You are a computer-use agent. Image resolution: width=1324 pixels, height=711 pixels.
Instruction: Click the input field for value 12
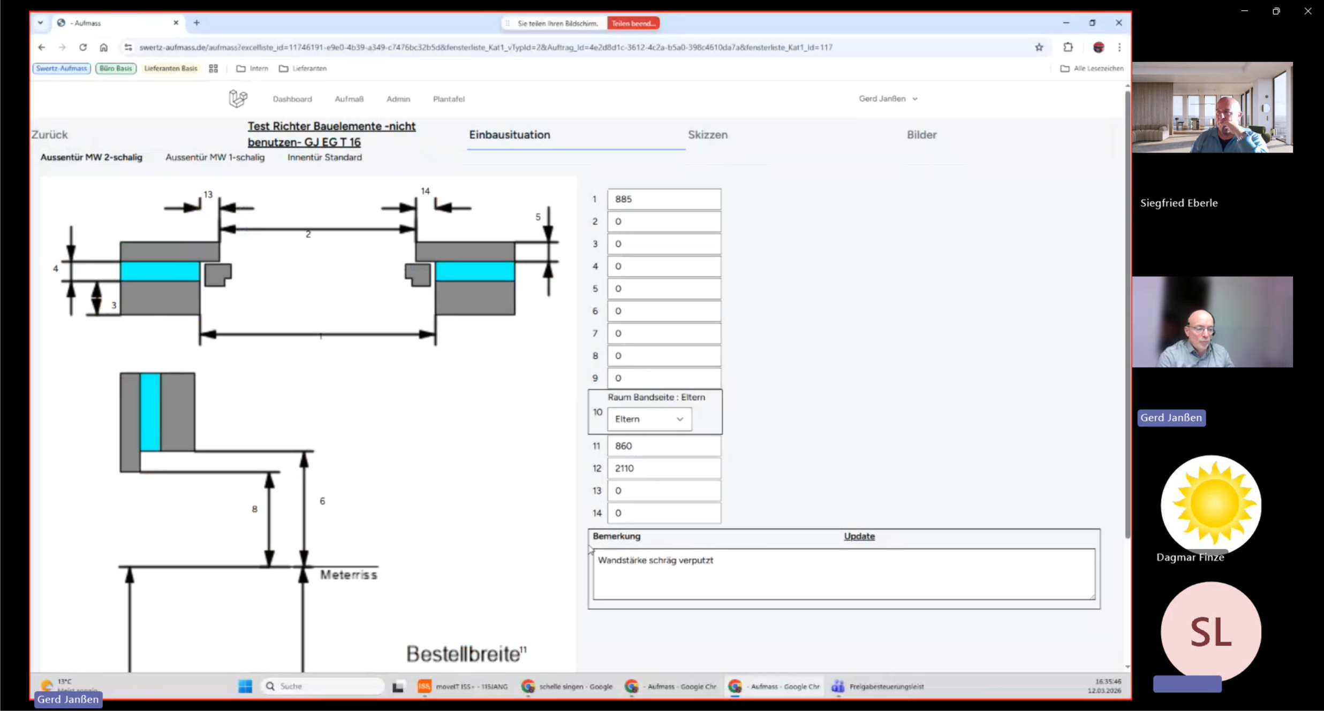coord(664,468)
